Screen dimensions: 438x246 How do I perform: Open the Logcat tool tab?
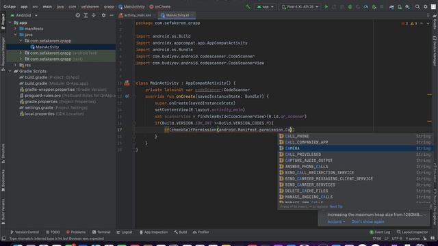(x=125, y=232)
